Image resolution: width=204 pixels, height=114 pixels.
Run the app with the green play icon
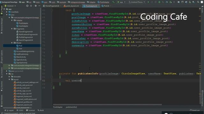coord(148,2)
